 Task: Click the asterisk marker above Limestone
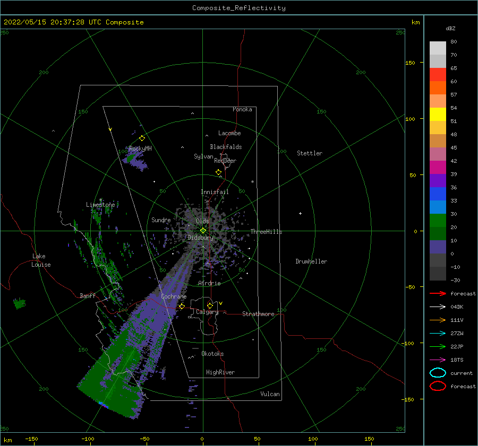point(100,200)
